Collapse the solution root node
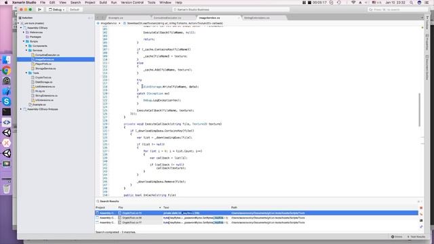Screen dimensions: 434x244 pos(18,23)
